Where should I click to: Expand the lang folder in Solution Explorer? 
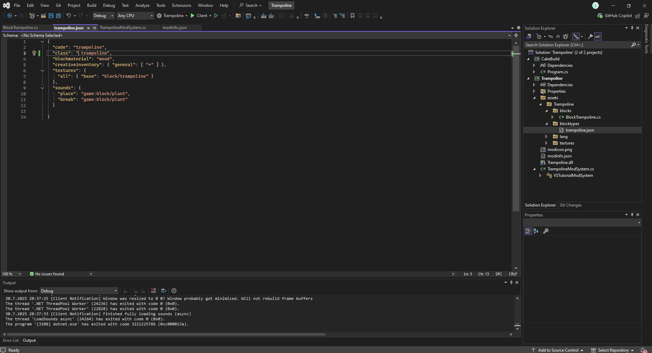click(x=547, y=137)
